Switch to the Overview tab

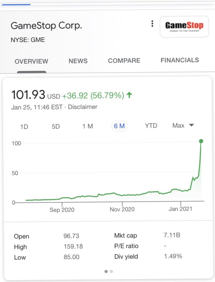coord(31,61)
